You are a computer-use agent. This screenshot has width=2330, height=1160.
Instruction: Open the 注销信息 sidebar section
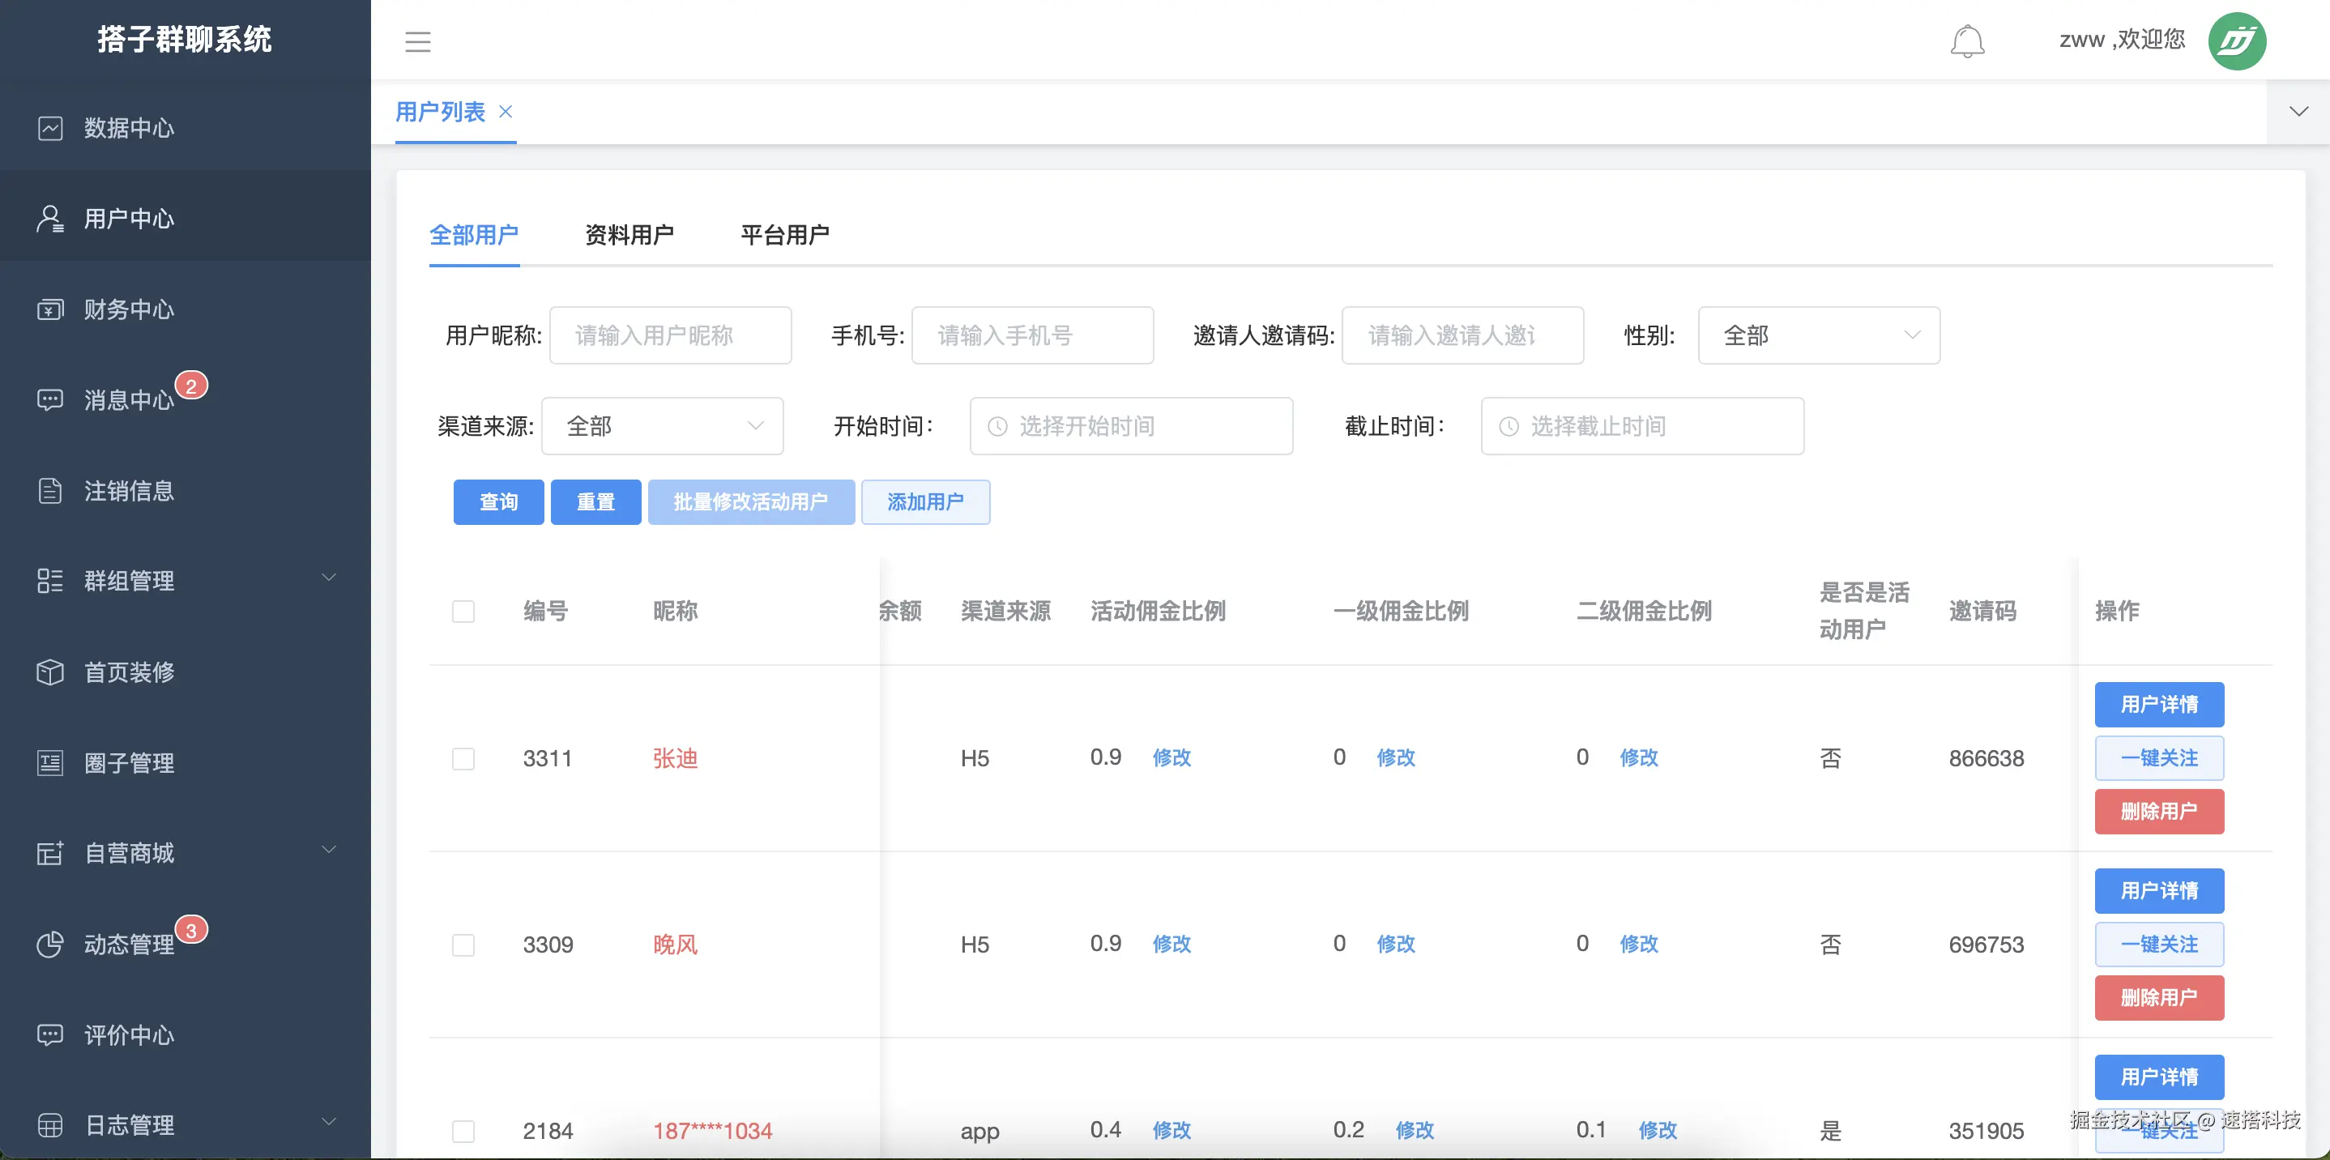point(130,490)
